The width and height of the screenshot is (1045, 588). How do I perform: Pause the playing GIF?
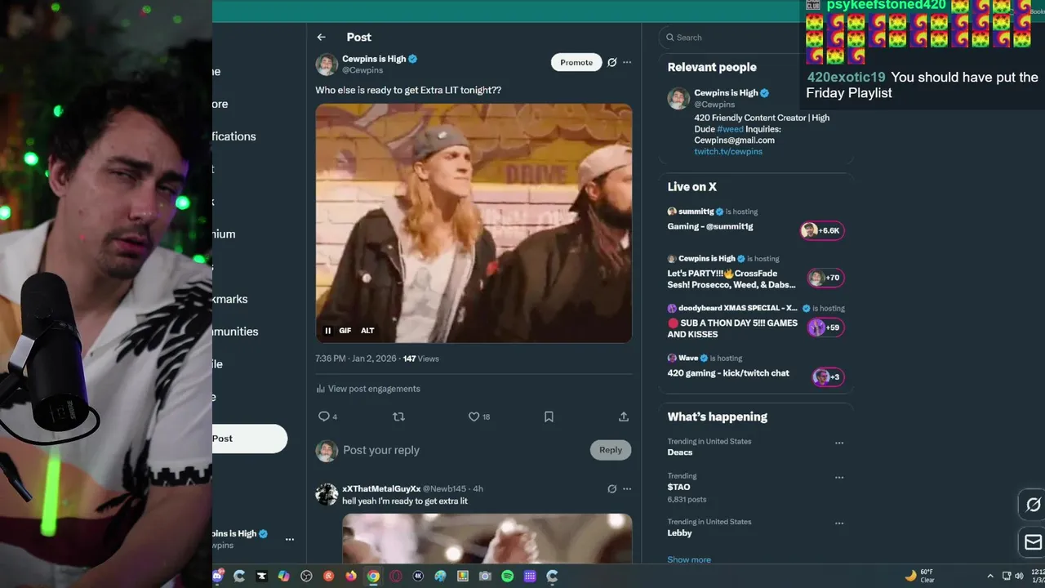[x=327, y=331]
